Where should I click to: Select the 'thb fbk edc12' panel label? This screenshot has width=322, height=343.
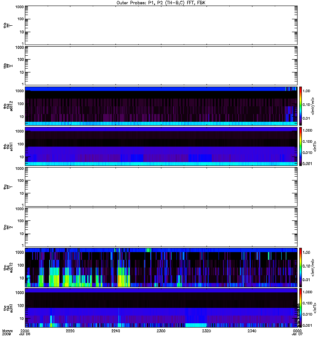click(x=8, y=106)
